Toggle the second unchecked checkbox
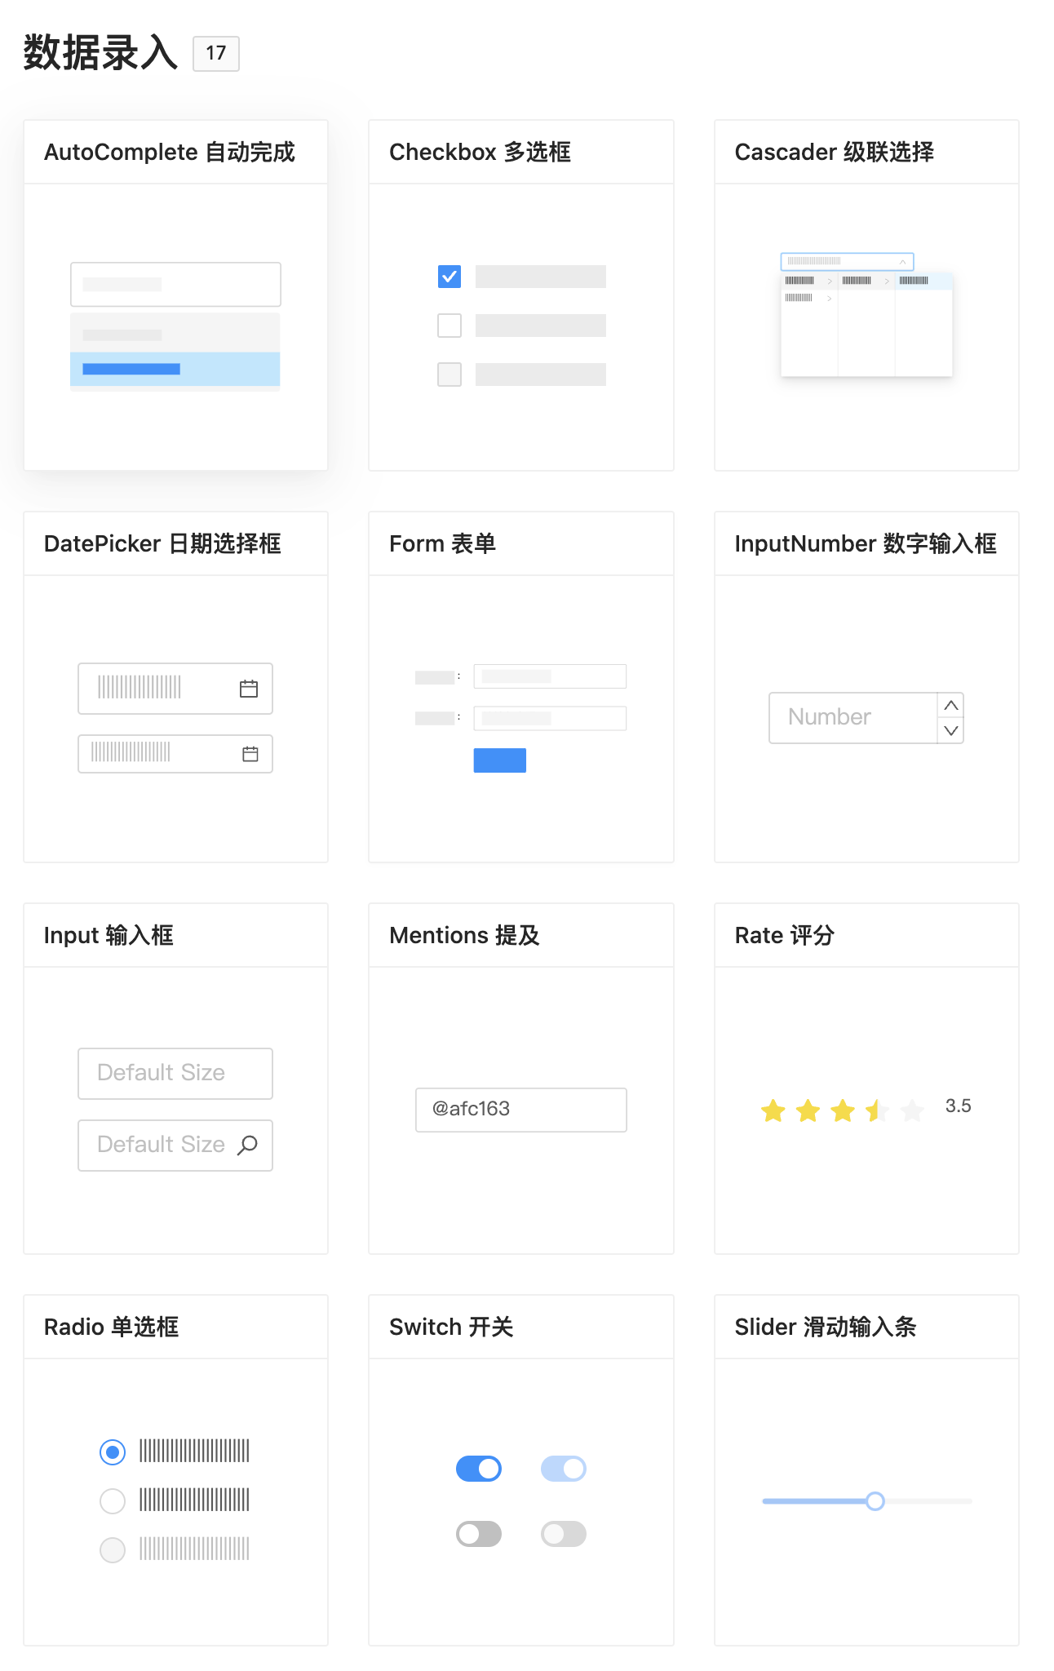 point(449,326)
